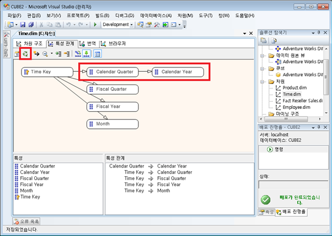Collapse the 큐브 folder node
The width and height of the screenshot is (332, 236).
point(262,69)
